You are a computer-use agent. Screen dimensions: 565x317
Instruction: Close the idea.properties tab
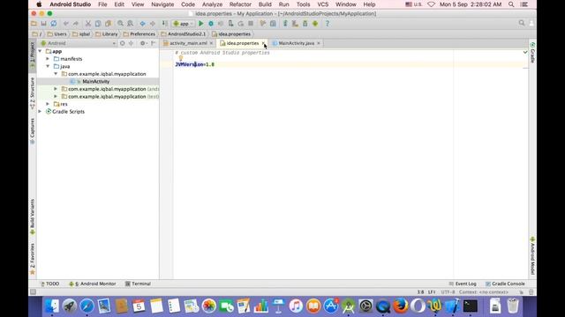pos(263,43)
